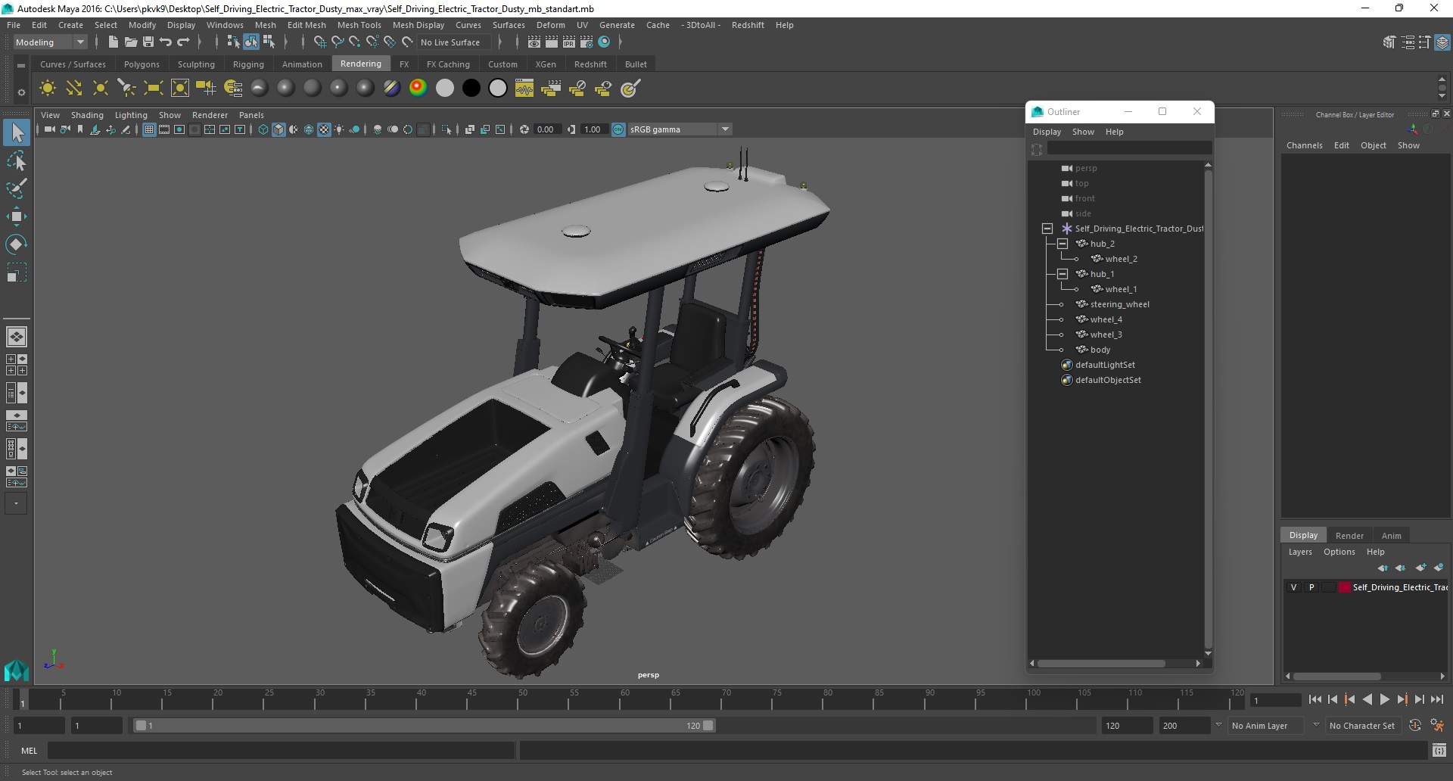The image size is (1453, 781).
Task: Step to next key
Action: 1402,700
